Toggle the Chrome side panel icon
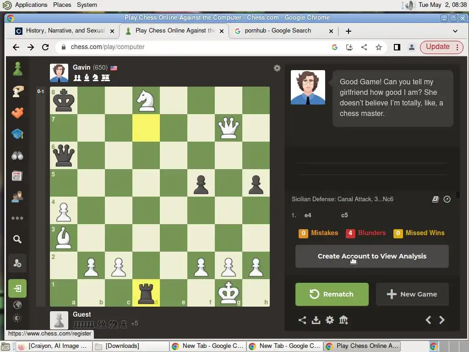The height and width of the screenshot is (352, 469). (397, 47)
